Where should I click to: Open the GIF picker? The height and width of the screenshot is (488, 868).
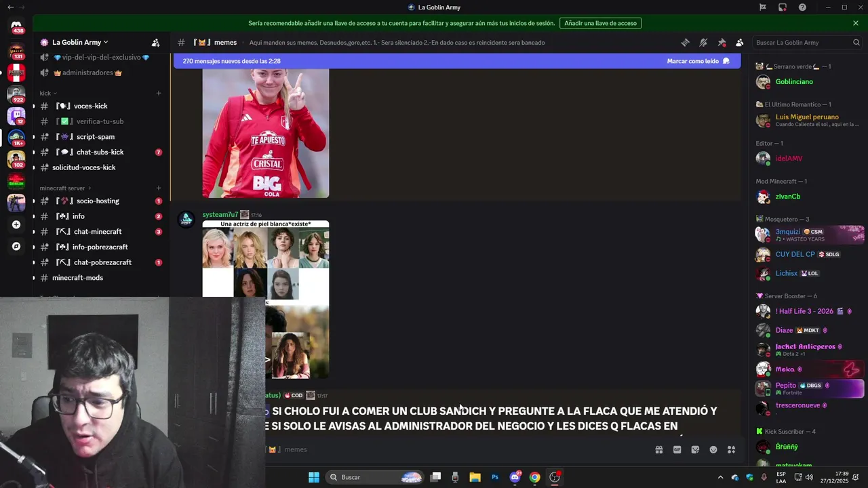(677, 449)
